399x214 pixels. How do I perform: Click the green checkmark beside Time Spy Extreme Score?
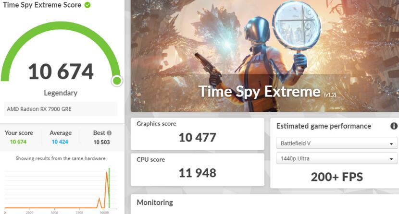coord(87,5)
